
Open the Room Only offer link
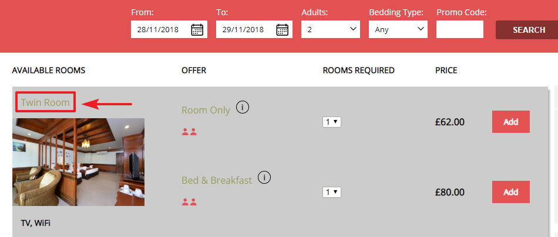tap(206, 110)
